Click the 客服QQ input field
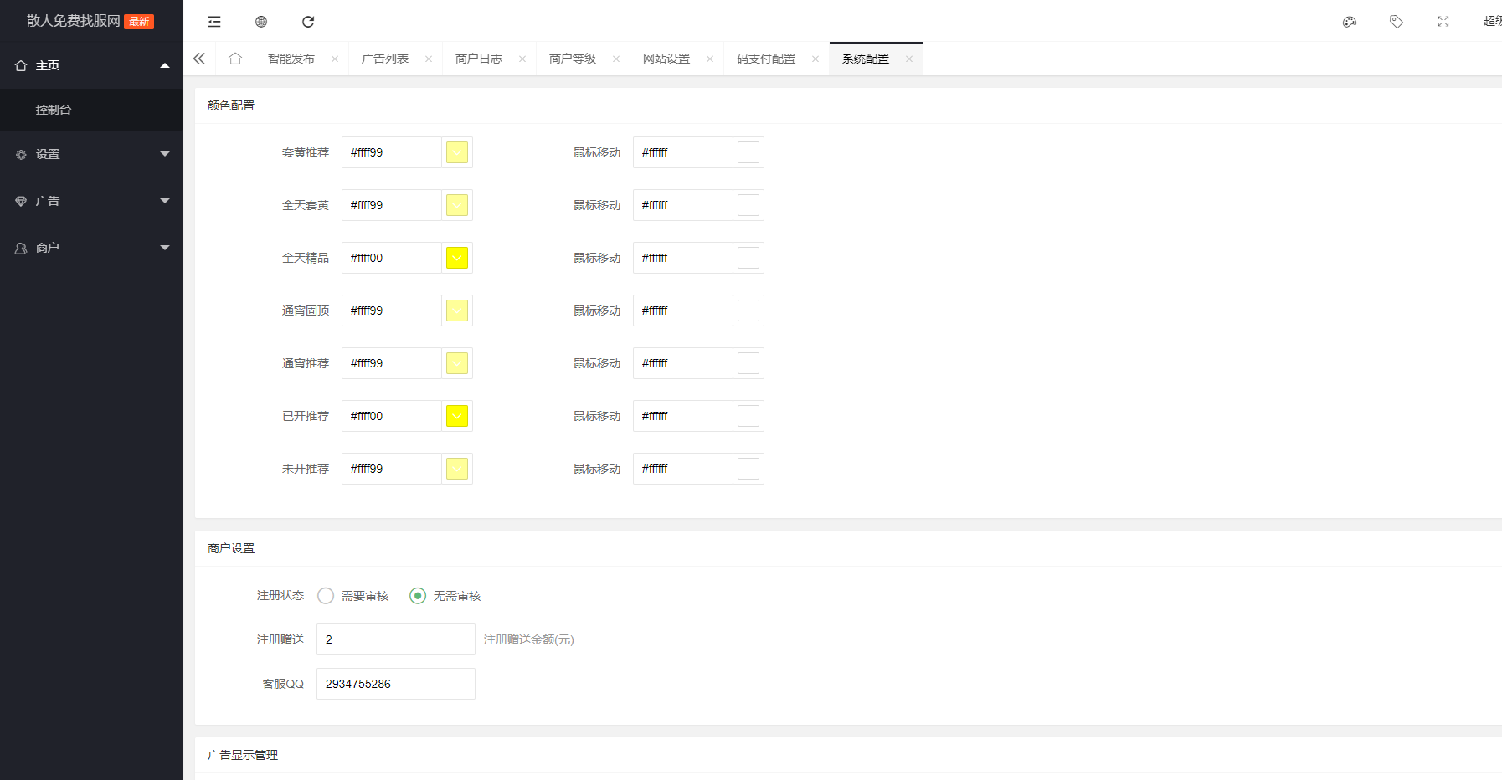 (396, 684)
